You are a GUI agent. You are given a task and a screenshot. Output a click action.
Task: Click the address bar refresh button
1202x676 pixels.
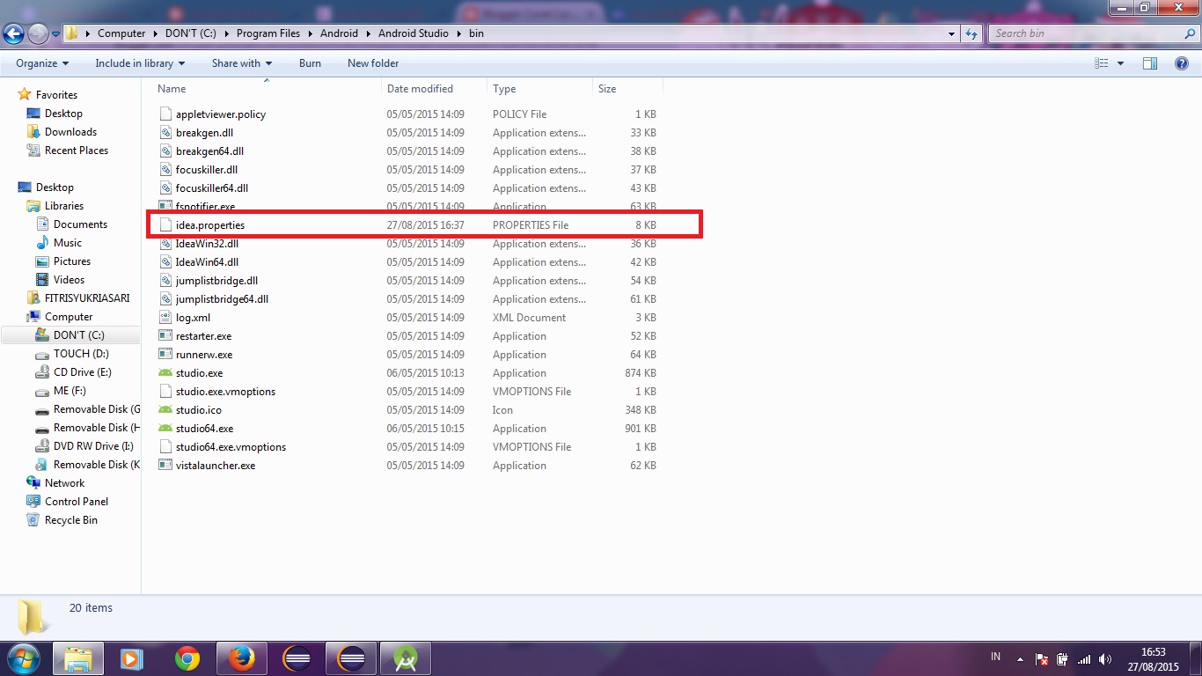(x=971, y=33)
